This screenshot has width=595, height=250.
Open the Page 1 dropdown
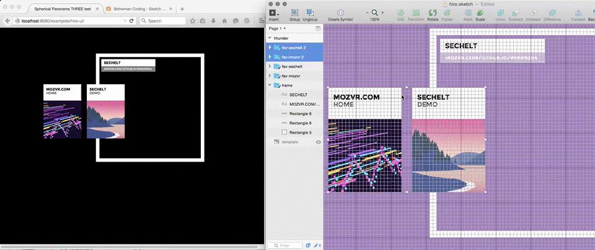(277, 28)
